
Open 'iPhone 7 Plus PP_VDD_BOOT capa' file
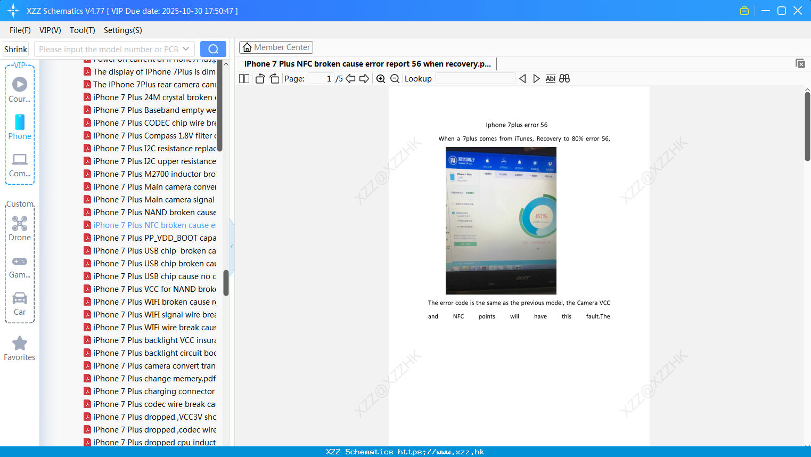pos(150,238)
